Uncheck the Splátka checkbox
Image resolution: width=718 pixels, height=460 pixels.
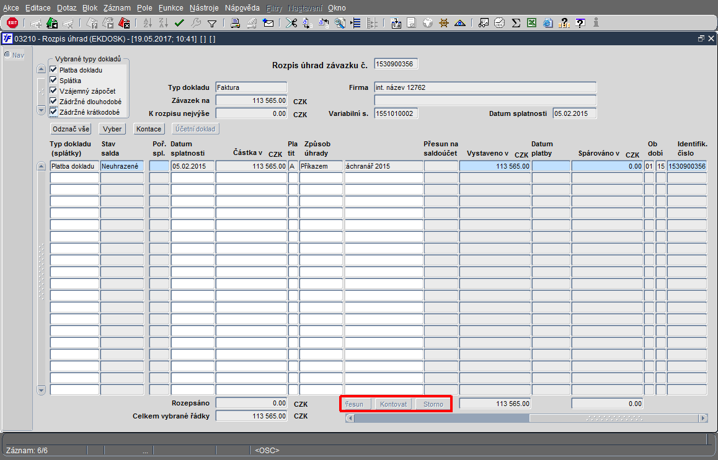[x=53, y=80]
